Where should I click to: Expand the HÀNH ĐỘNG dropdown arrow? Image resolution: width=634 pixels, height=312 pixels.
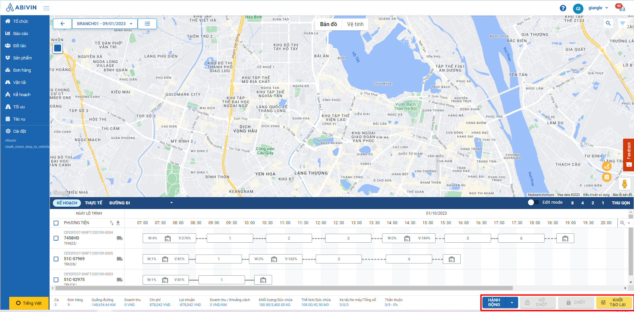[x=512, y=302]
